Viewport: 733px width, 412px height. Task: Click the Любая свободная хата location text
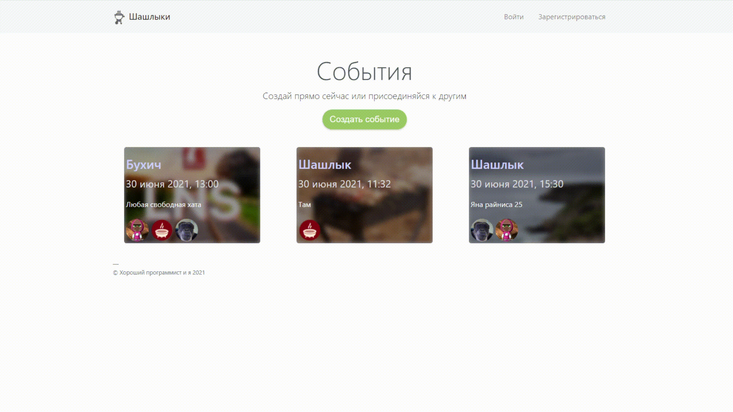(x=163, y=205)
